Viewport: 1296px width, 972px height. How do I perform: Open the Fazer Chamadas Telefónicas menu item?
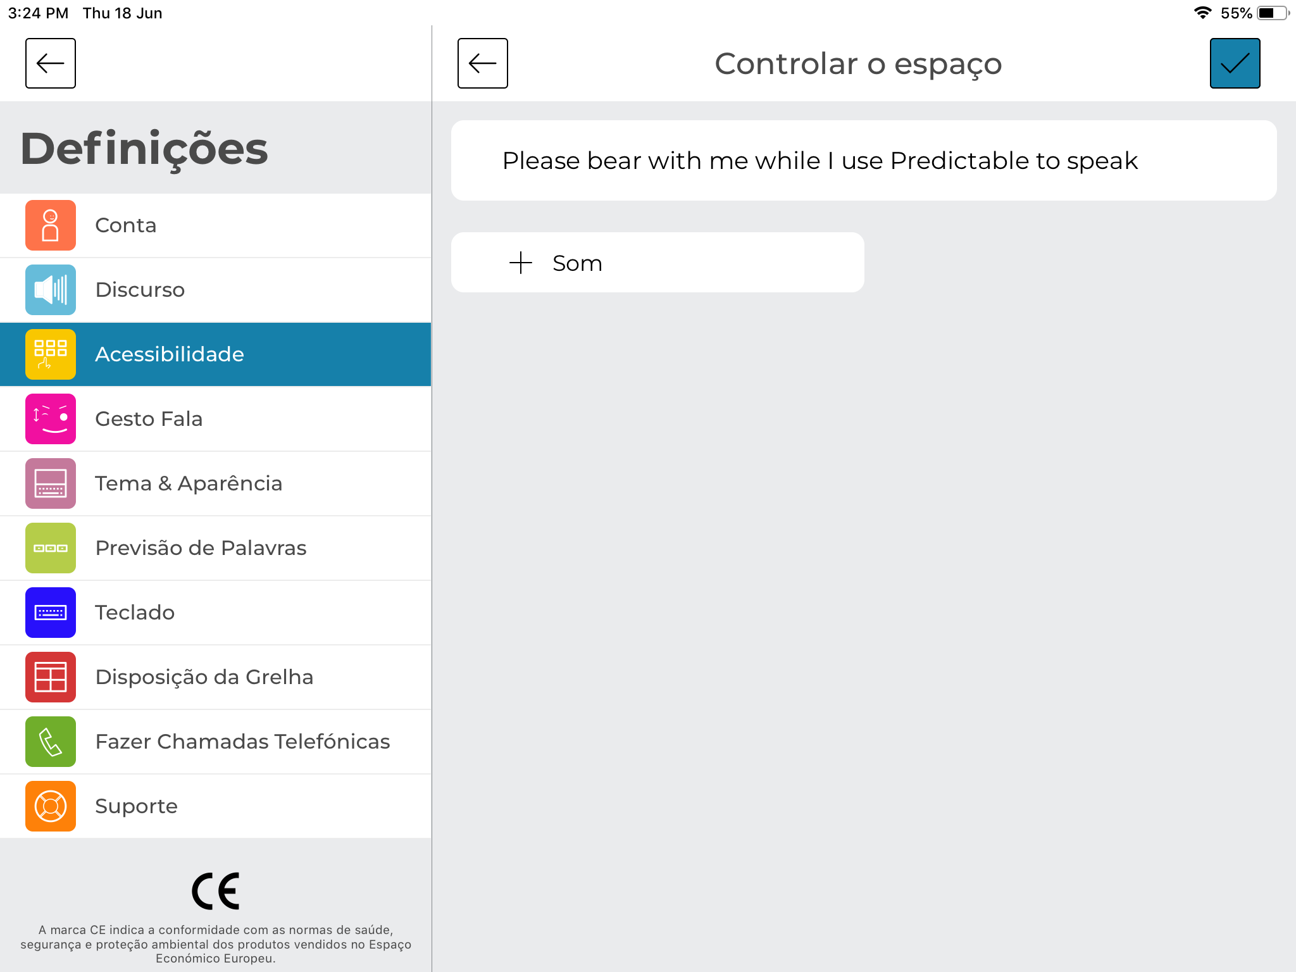click(216, 742)
